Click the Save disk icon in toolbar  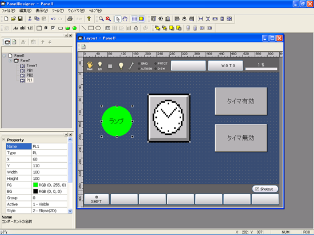coord(20,19)
